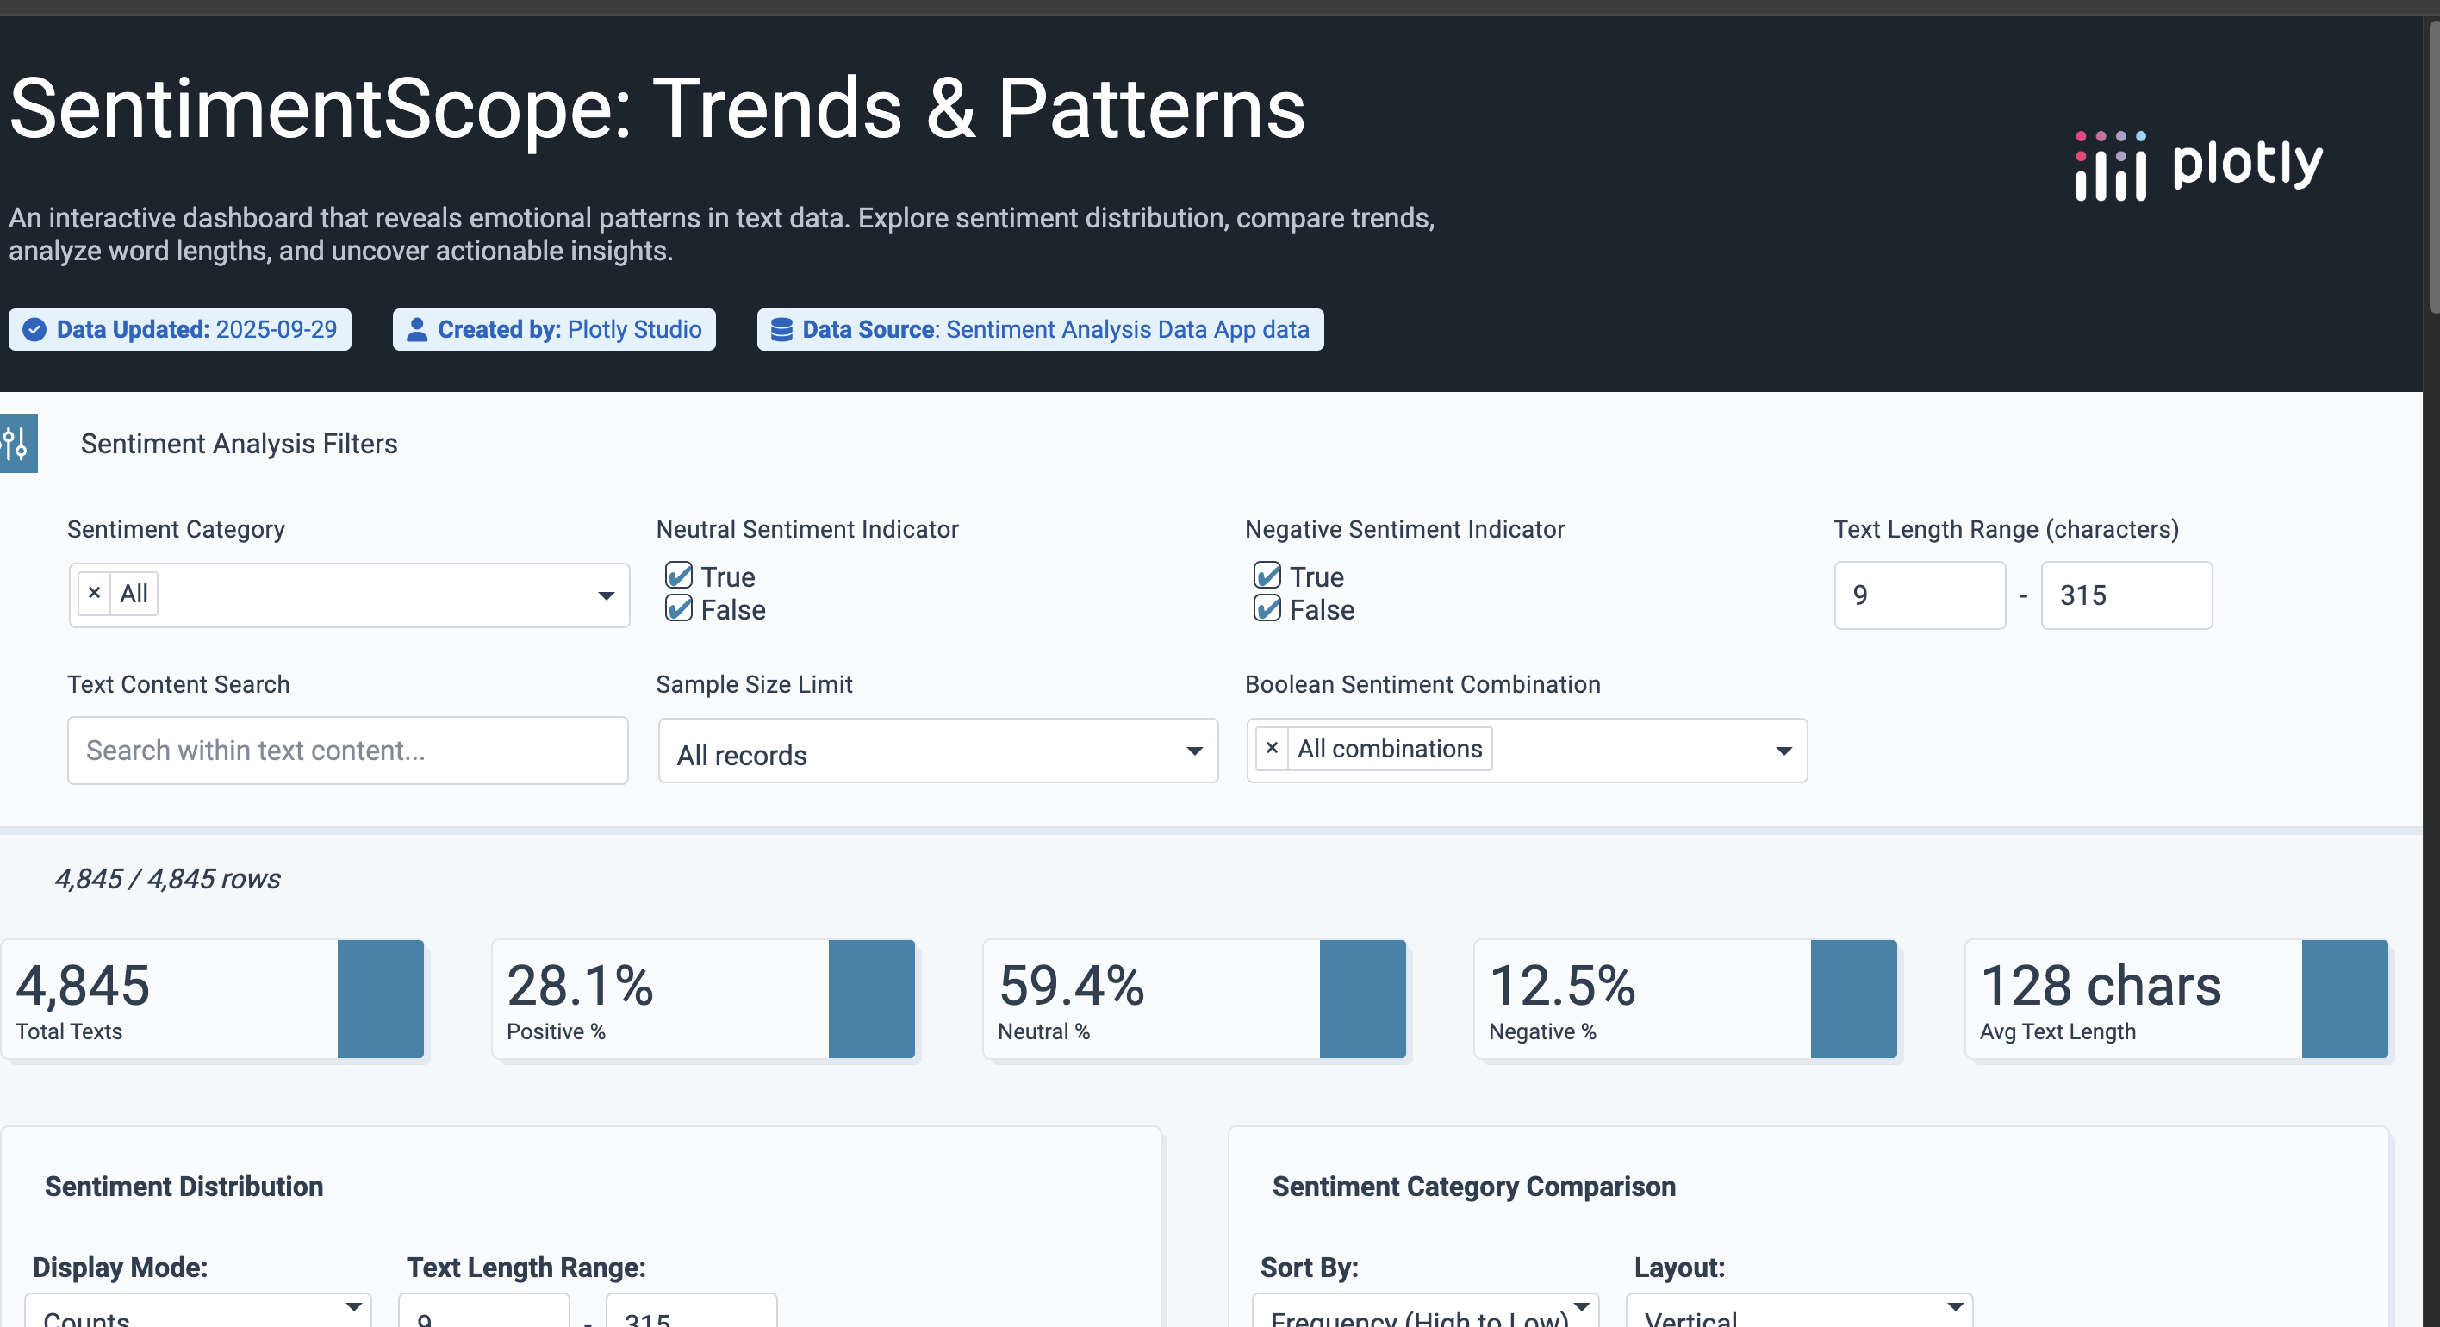This screenshot has height=1327, width=2440.
Task: Click the Plotly logo
Action: coord(2199,165)
